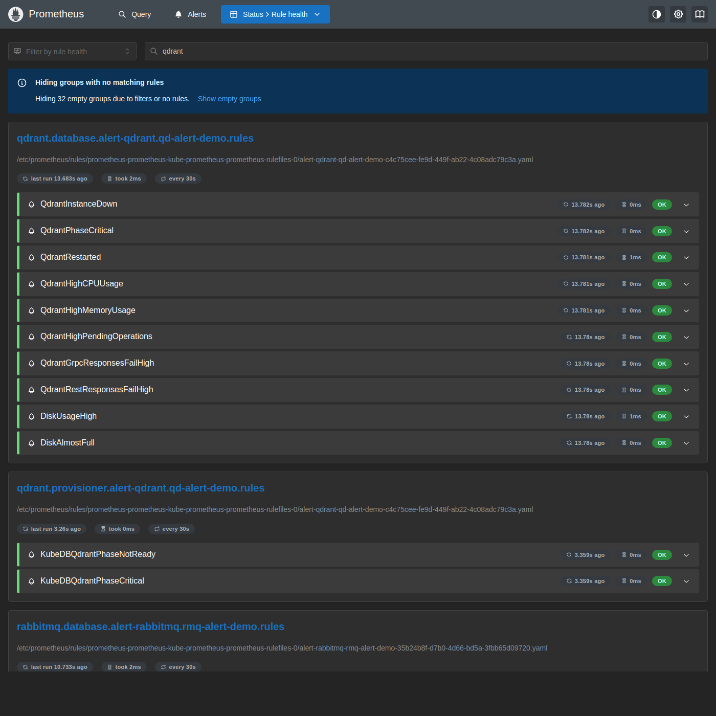Click the 'took 0ms' badge of qdrant.provisioner group
The image size is (716, 716).
(118, 529)
